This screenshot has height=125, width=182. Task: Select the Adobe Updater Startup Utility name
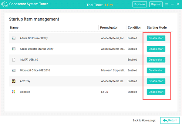37,49
